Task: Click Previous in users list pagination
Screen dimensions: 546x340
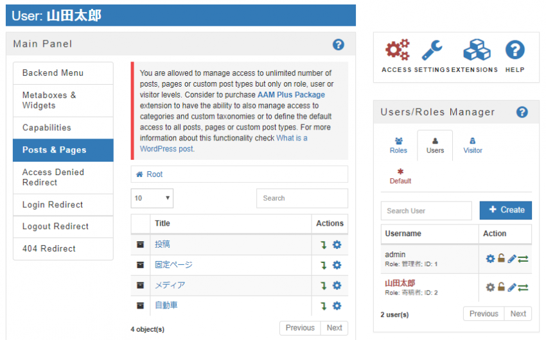Action: tap(484, 314)
